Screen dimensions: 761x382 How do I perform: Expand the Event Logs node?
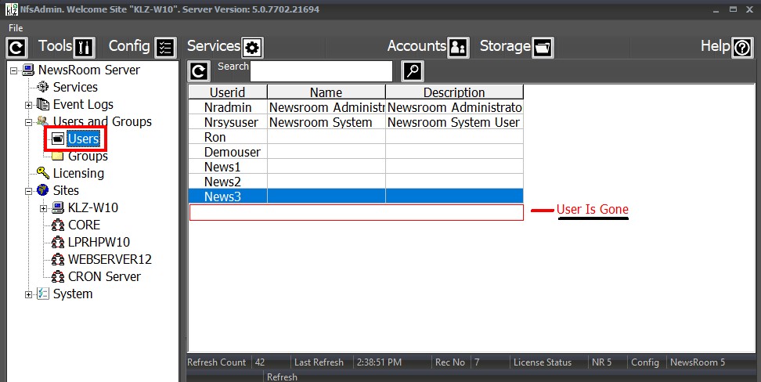click(29, 105)
